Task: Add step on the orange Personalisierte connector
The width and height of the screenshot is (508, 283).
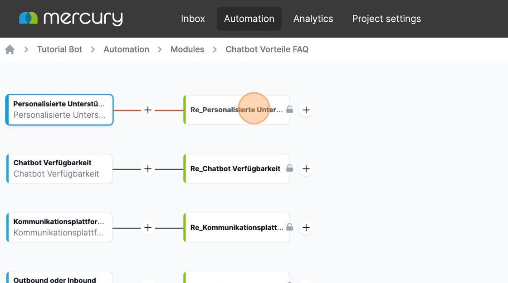Action: [x=148, y=110]
